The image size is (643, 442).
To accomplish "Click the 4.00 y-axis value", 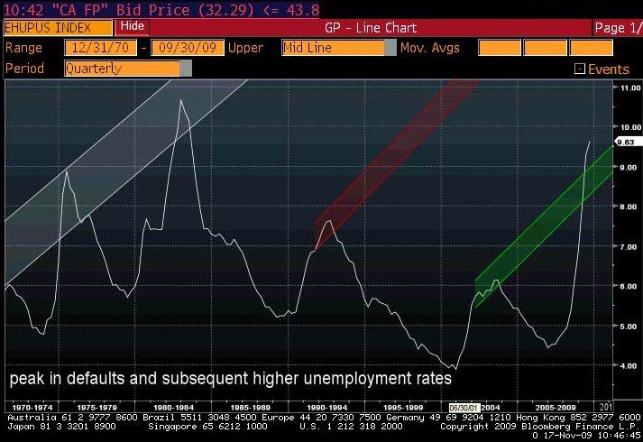I will tap(630, 366).
